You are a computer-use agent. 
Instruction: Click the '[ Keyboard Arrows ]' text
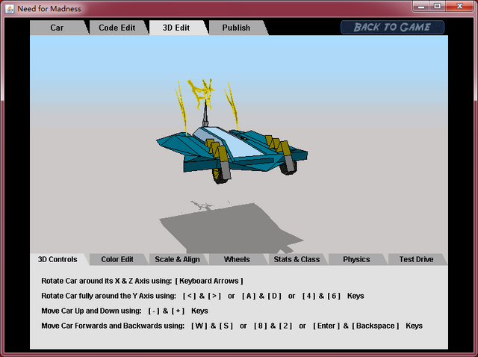209,281
